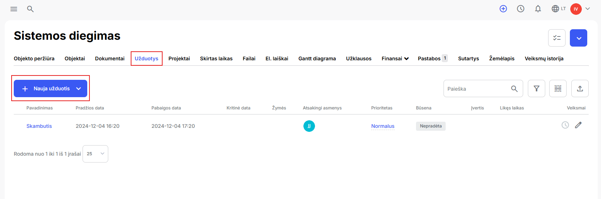This screenshot has width=601, height=199.
Task: Click the Nepradėta status badge
Action: (431, 126)
